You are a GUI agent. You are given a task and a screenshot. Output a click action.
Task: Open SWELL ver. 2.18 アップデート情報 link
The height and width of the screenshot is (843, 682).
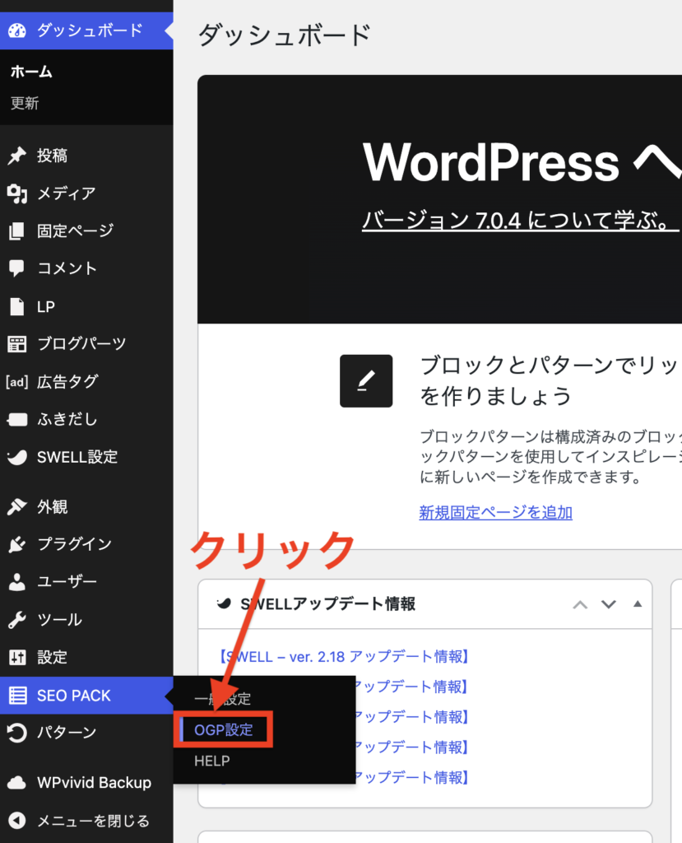coord(345,656)
